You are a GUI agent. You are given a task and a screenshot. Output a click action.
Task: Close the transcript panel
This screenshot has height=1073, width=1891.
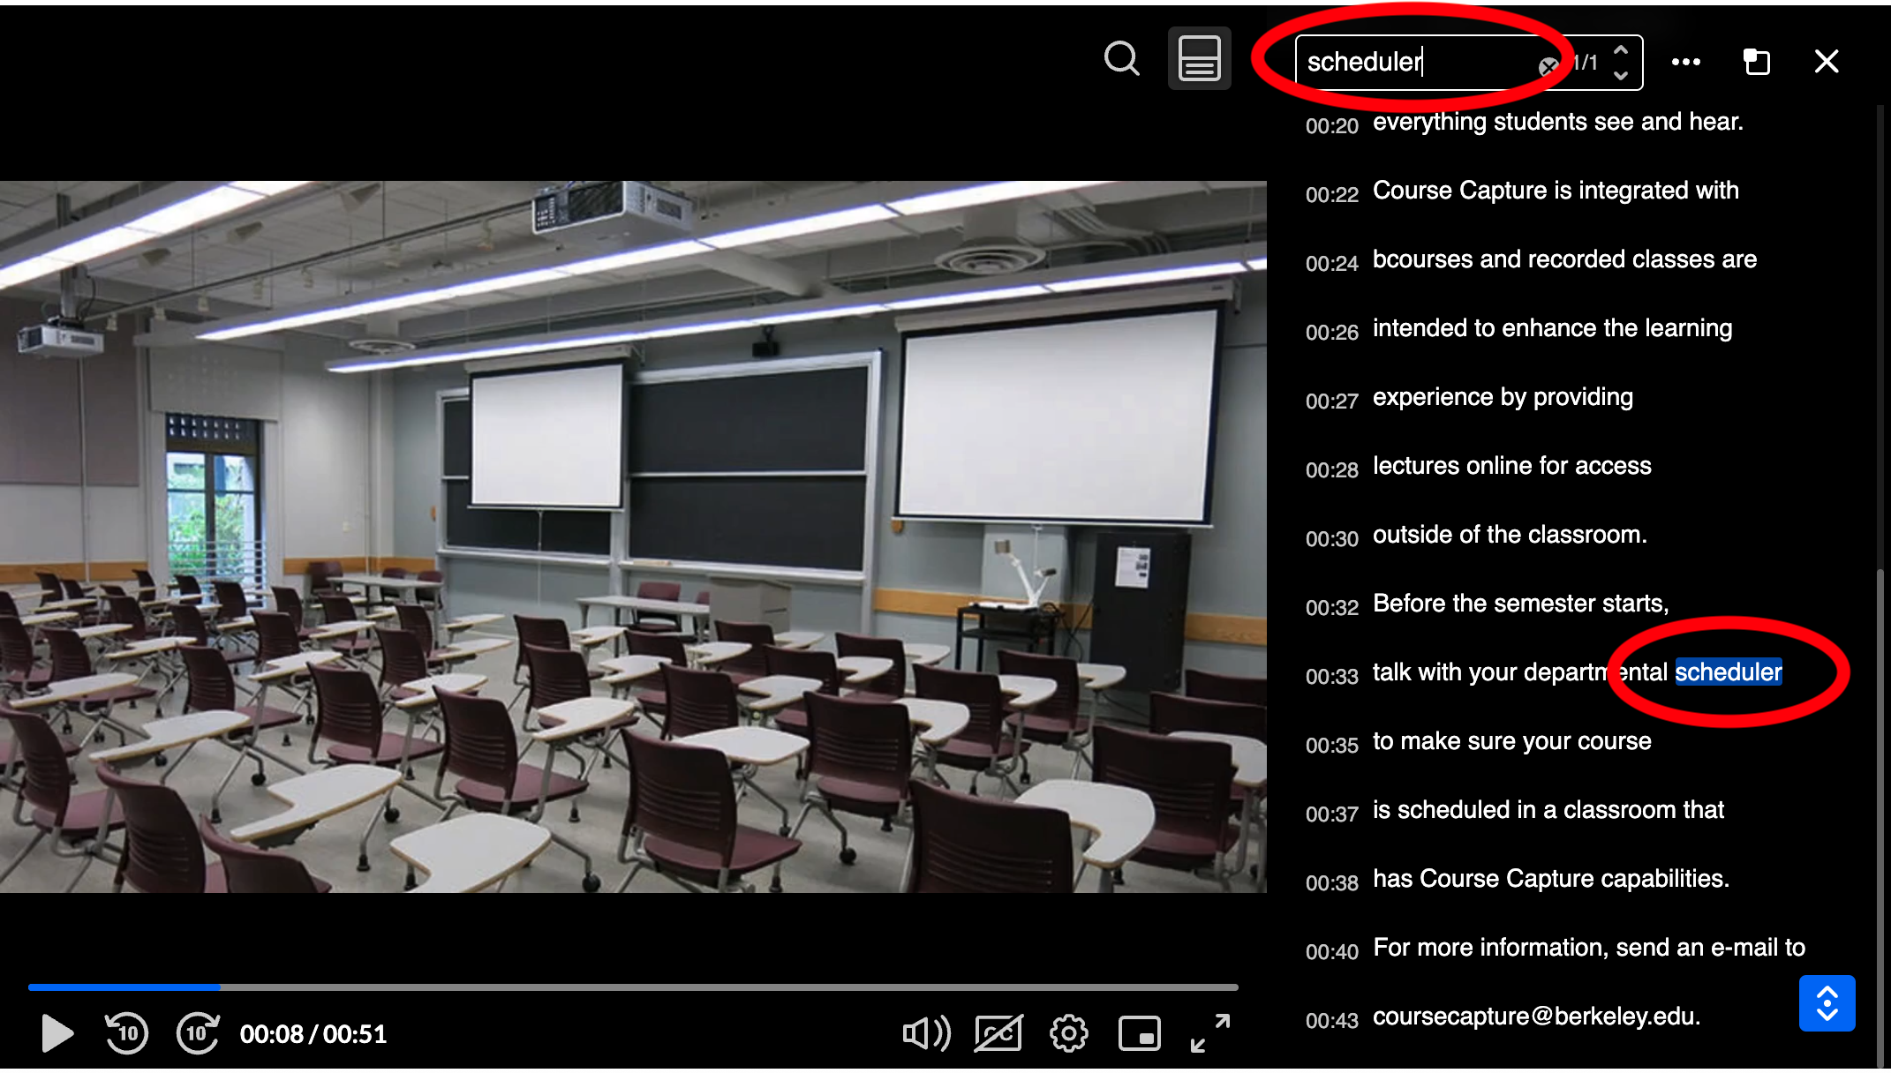(x=1825, y=61)
